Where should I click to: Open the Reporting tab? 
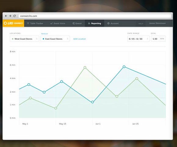pos(95,23)
